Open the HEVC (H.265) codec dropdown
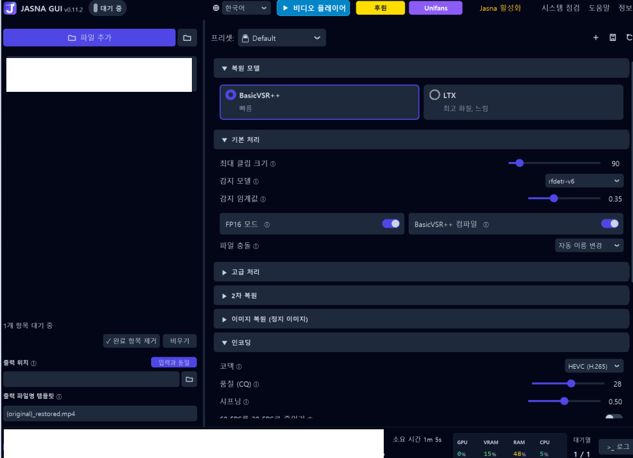Viewport: 633px width, 458px height. click(x=594, y=366)
